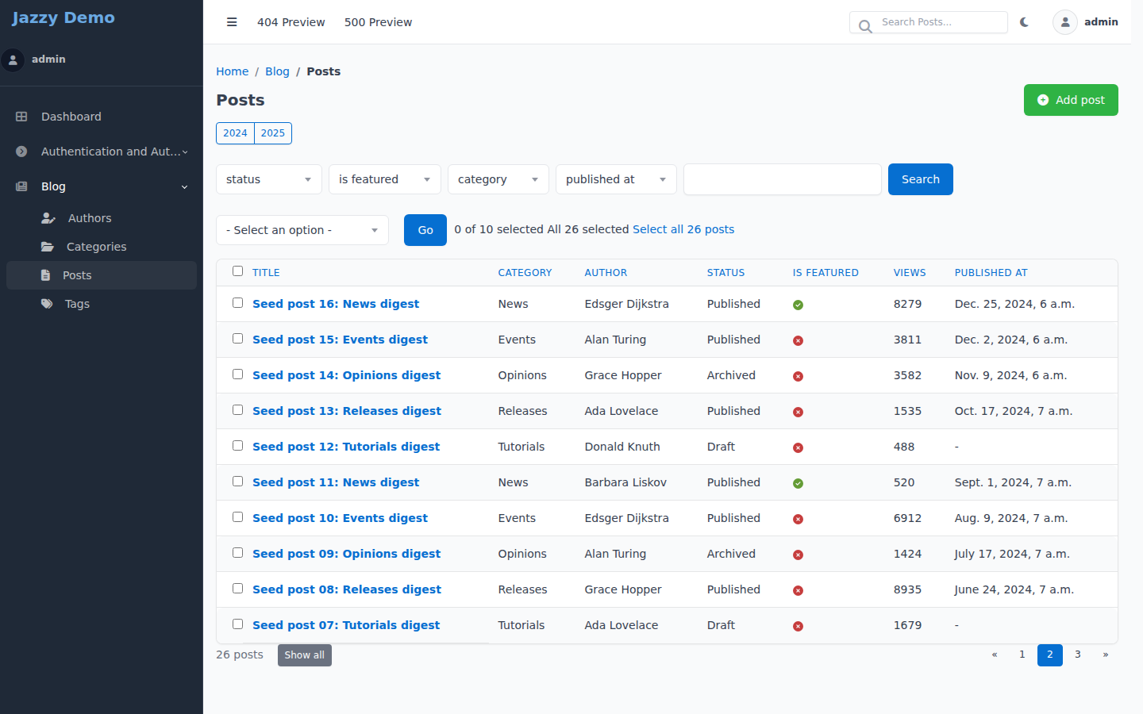
Task: Expand the 'Select an option' action dropdown
Action: pyautogui.click(x=302, y=230)
